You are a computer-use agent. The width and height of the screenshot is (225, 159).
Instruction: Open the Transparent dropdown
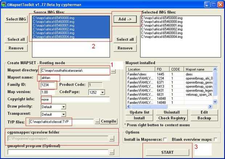tap(64, 114)
